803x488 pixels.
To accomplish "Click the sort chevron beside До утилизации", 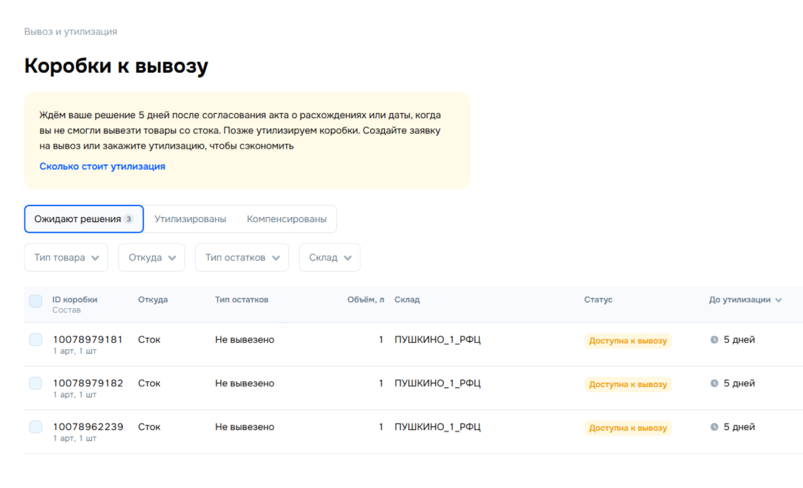I will 778,300.
